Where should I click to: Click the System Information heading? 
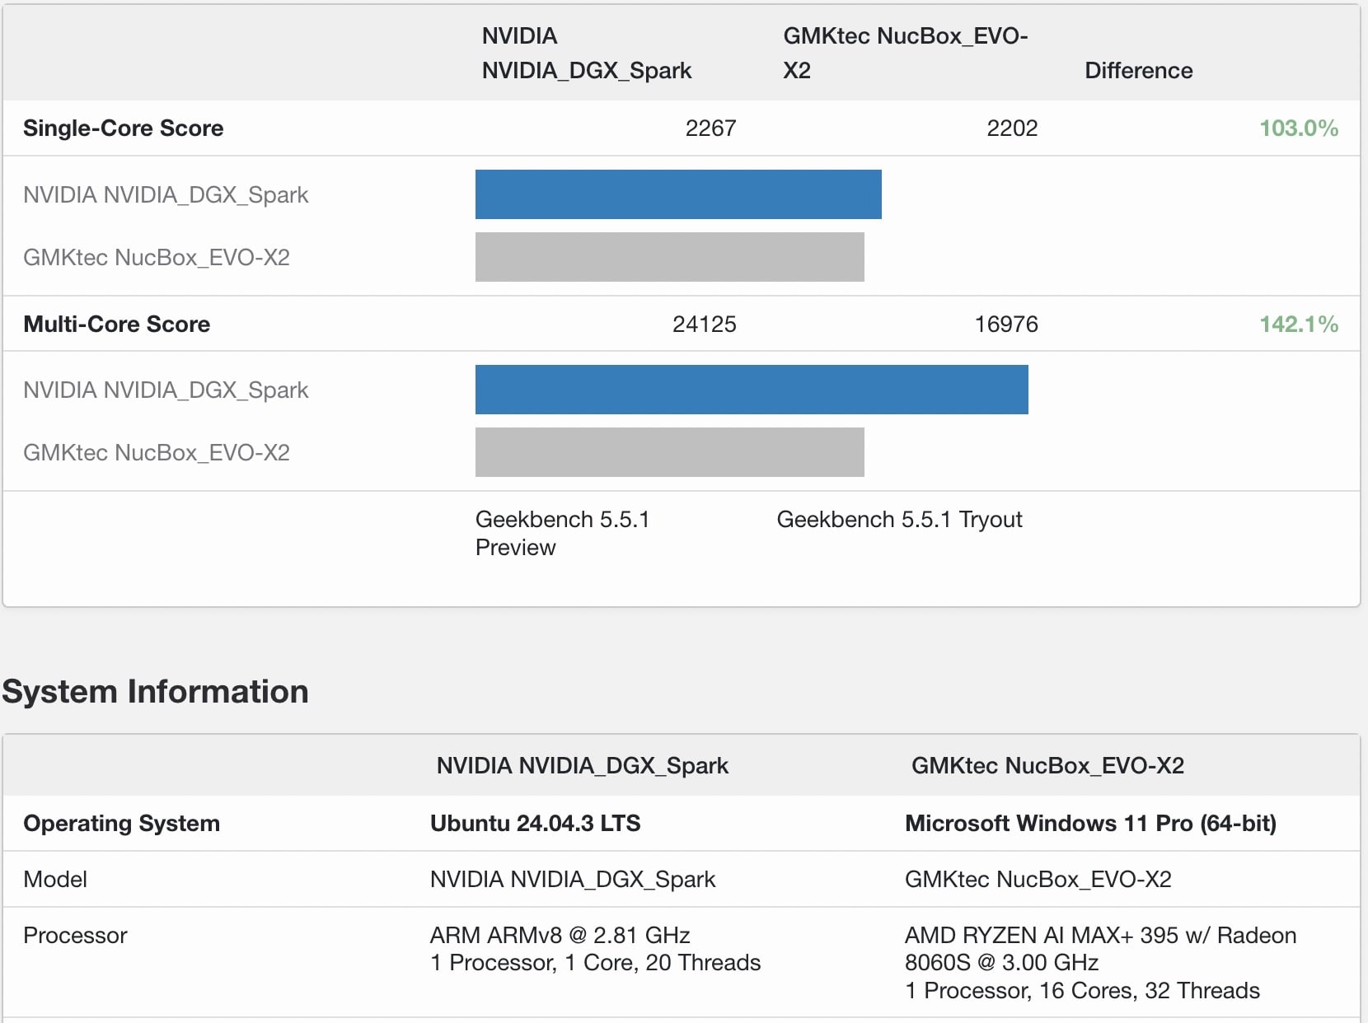point(155,692)
